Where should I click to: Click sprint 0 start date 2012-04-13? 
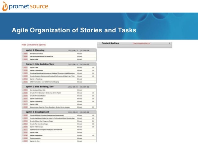pos(73,50)
